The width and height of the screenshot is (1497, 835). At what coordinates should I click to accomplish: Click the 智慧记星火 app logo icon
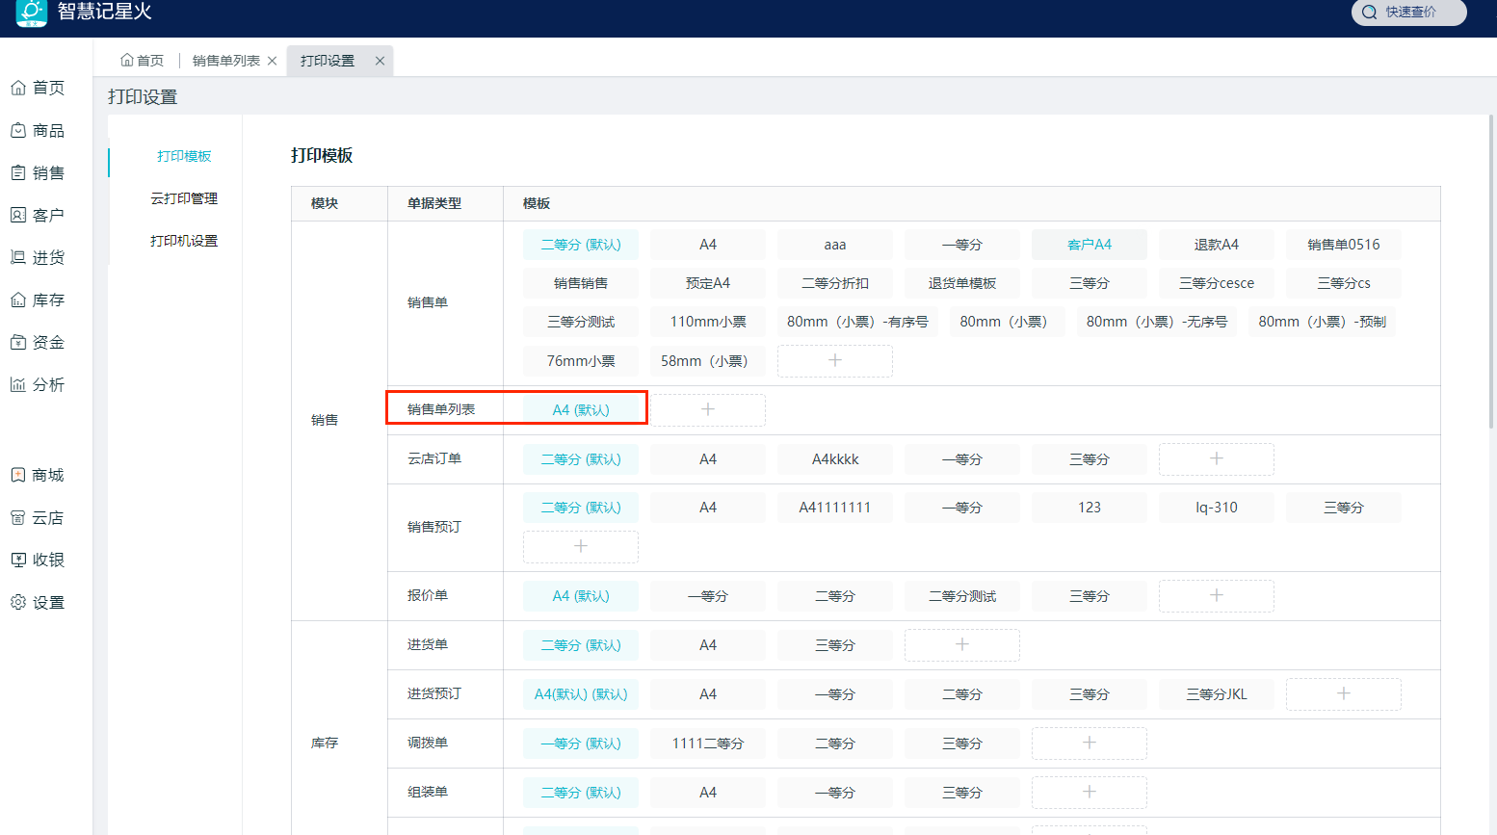tap(32, 12)
